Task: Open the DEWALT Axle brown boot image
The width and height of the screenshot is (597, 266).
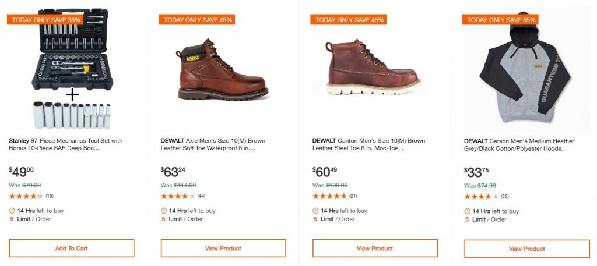Action: point(223,70)
